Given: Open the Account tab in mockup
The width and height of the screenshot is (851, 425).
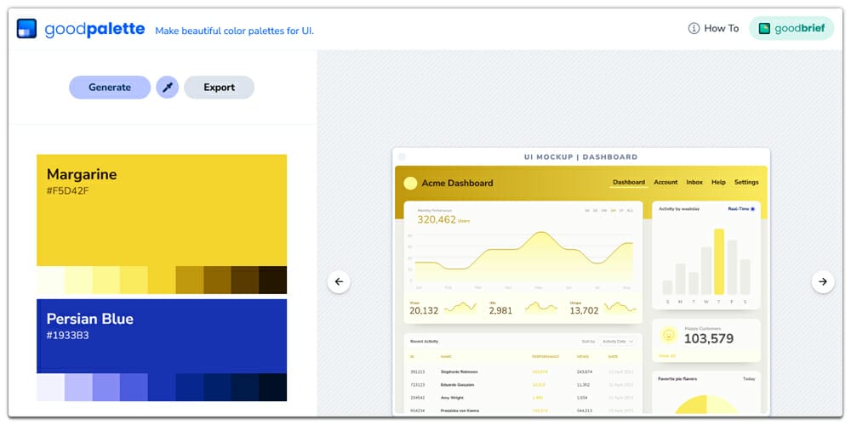Looking at the screenshot, I should (x=665, y=182).
